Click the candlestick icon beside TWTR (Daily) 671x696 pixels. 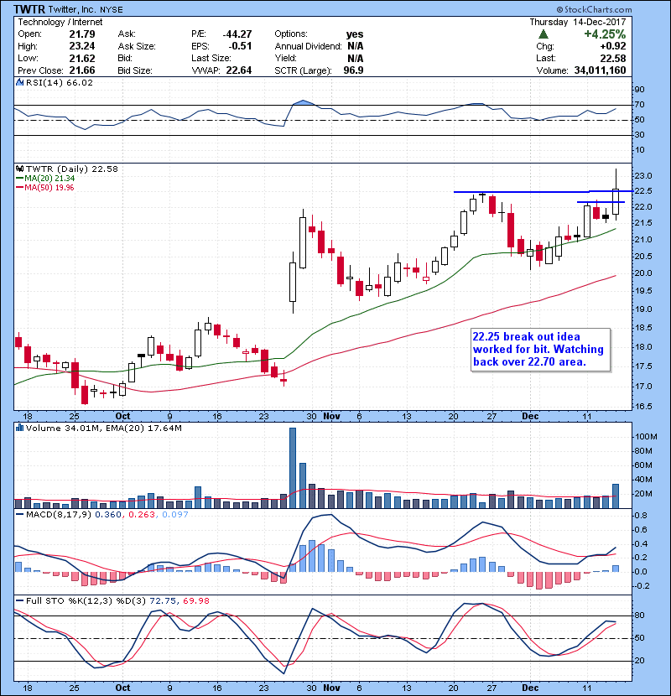click(19, 169)
